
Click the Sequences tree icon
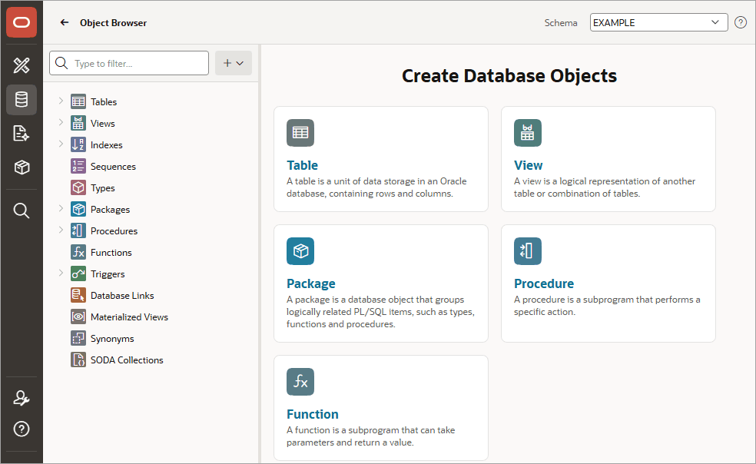pyautogui.click(x=78, y=167)
